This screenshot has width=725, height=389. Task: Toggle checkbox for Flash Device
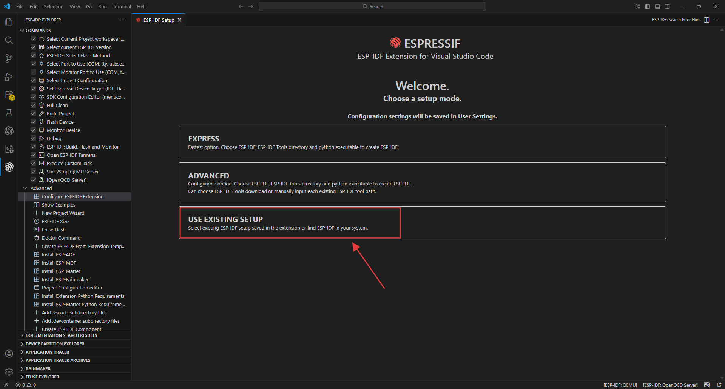33,122
